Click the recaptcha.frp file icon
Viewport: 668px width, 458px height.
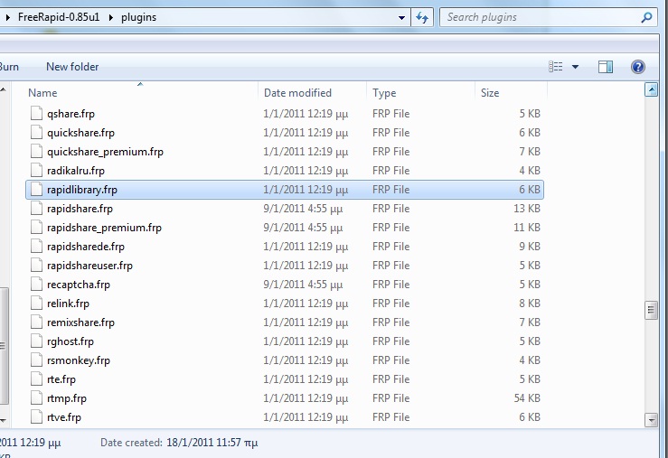click(36, 285)
